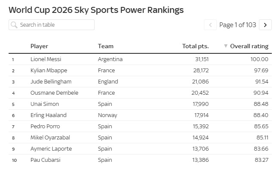Click Unai Simon's player entry
Viewport: 280px width, 170px height.
pyautogui.click(x=45, y=104)
